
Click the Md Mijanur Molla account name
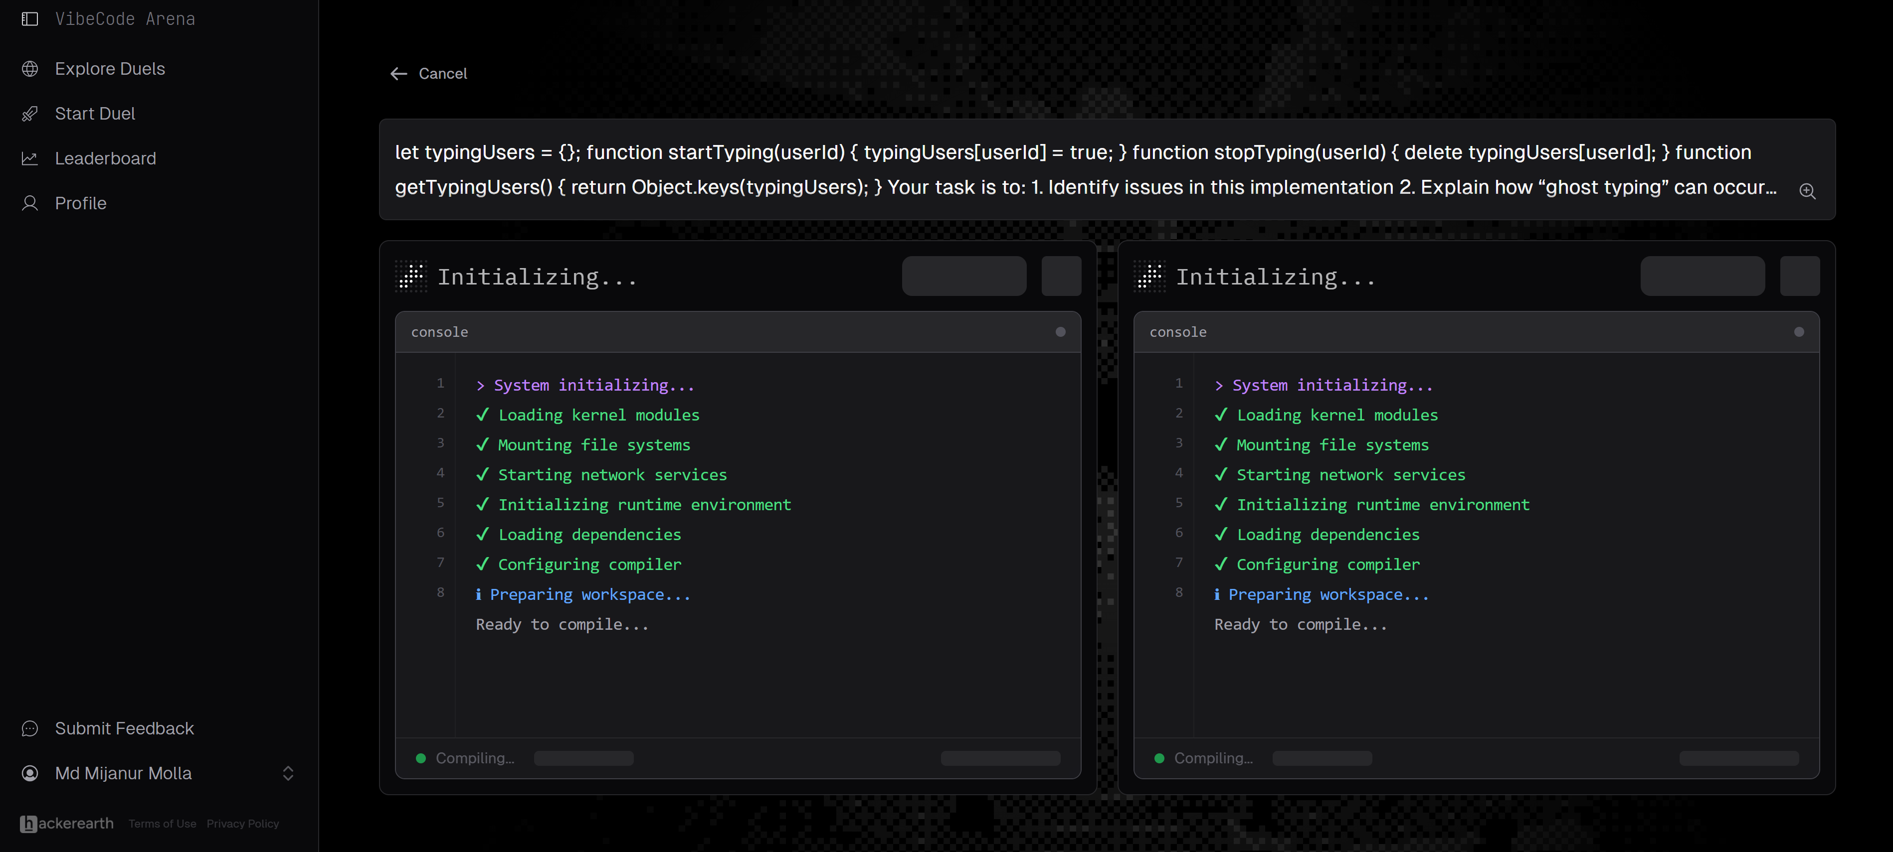tap(124, 773)
